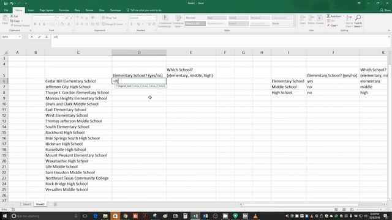Click the Increase Font Size icon
This screenshot has width=392, height=220.
(67, 18)
